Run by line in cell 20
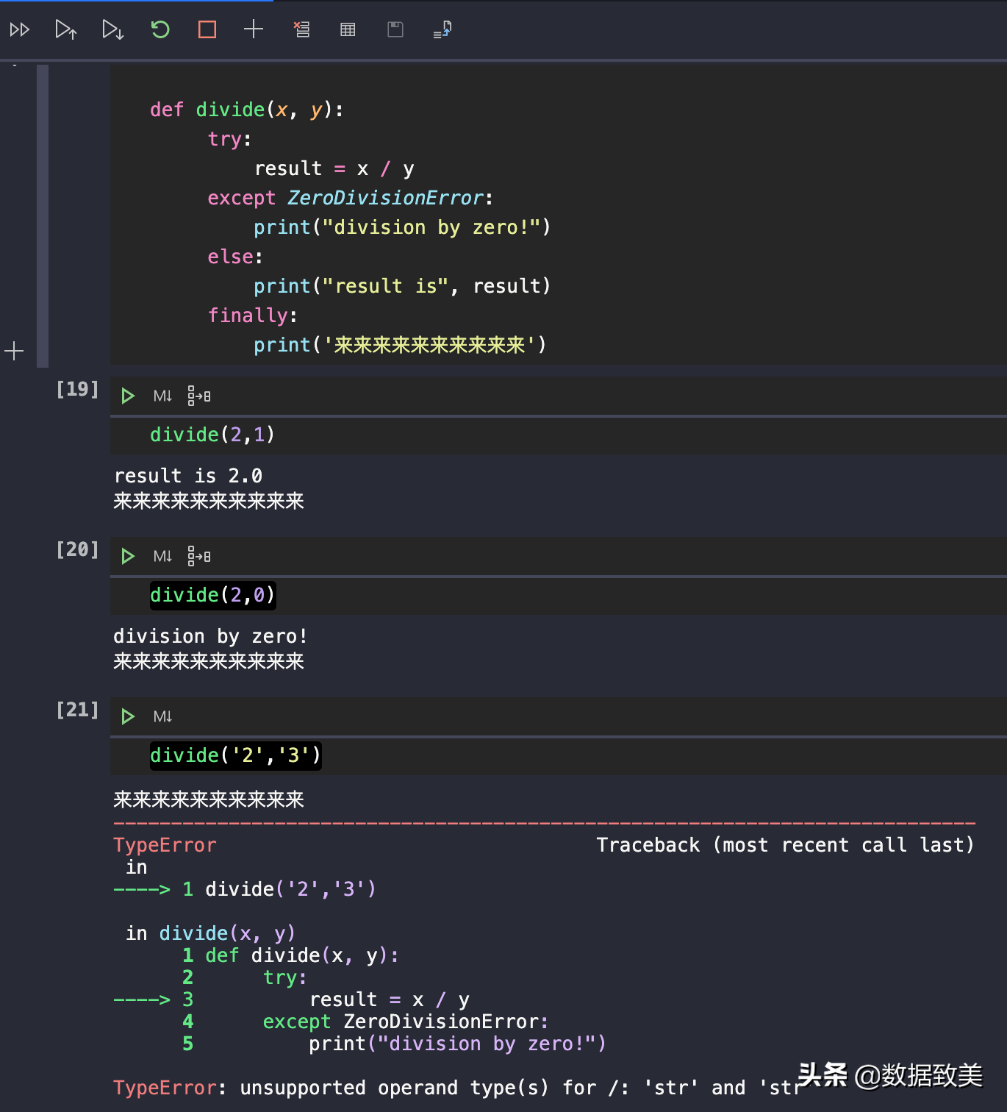Screen dimensions: 1007x1112 coord(199,557)
